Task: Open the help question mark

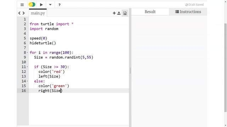Action: 59,5
